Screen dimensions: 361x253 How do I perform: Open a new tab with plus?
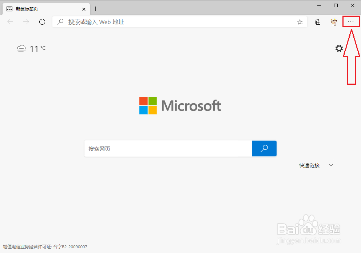click(x=96, y=9)
